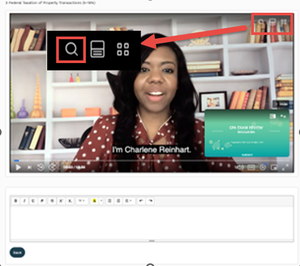Toggle strikethrough in the notes editor
This screenshot has height=266, width=300.
point(52,201)
